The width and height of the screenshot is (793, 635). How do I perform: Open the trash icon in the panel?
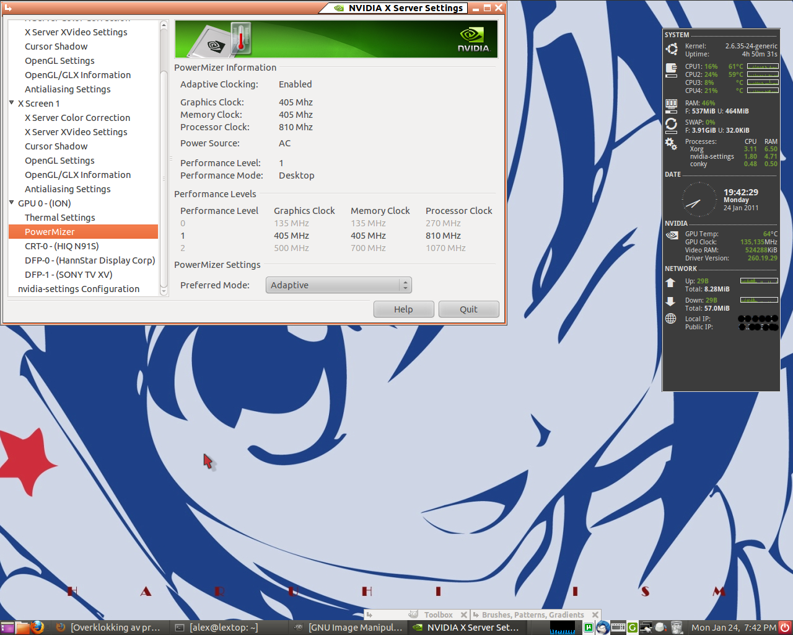click(x=677, y=628)
